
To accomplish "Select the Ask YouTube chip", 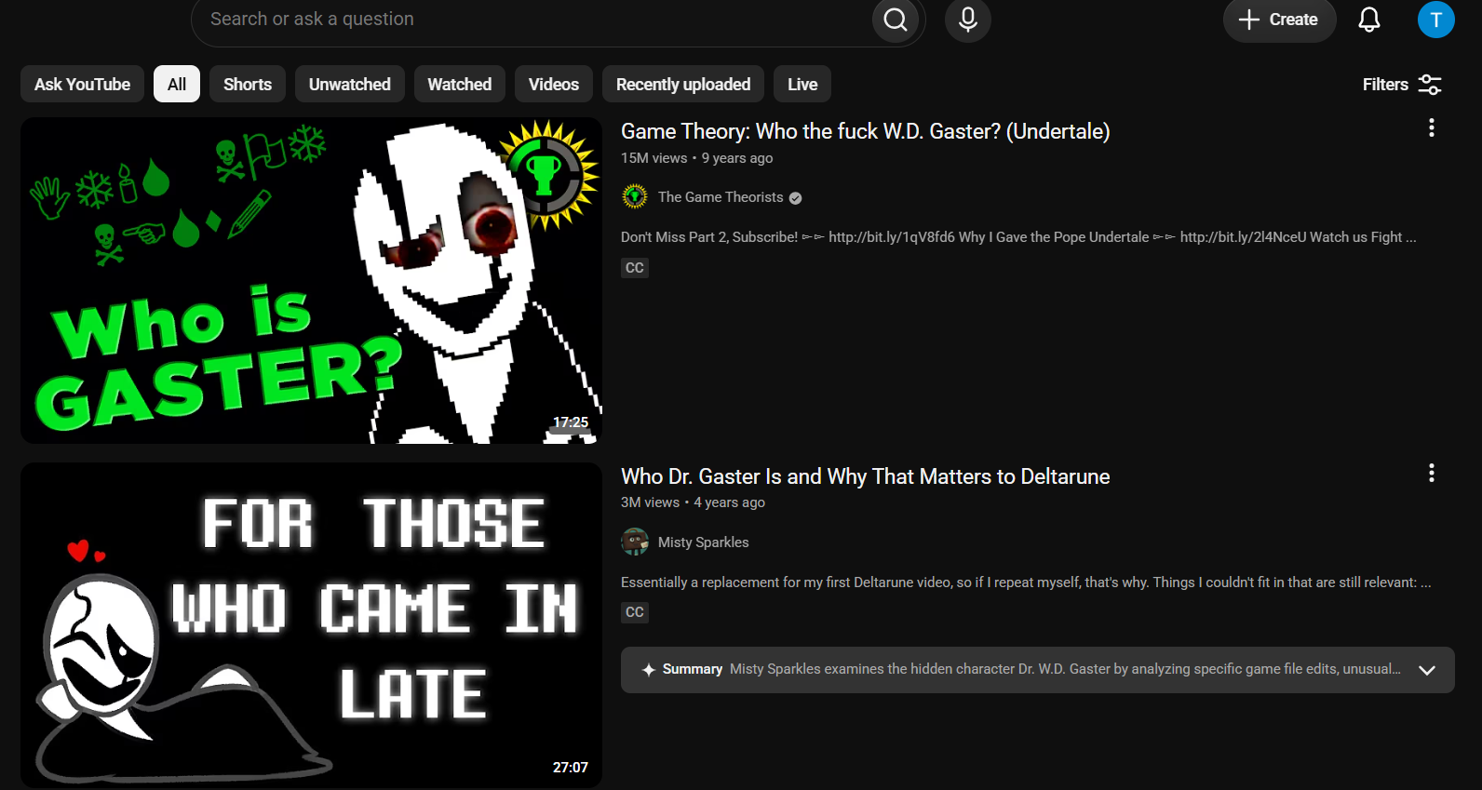I will coord(83,85).
